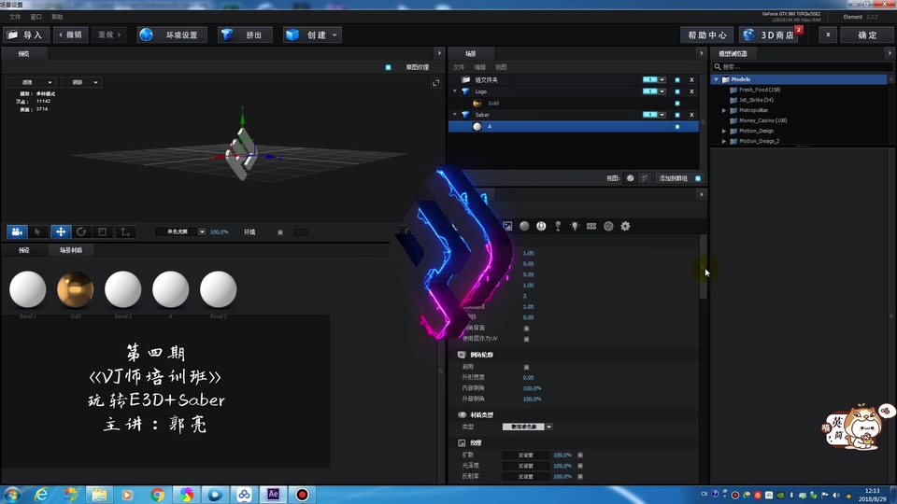Toggle visibility square for 组文件夹 row

pyautogui.click(x=677, y=80)
